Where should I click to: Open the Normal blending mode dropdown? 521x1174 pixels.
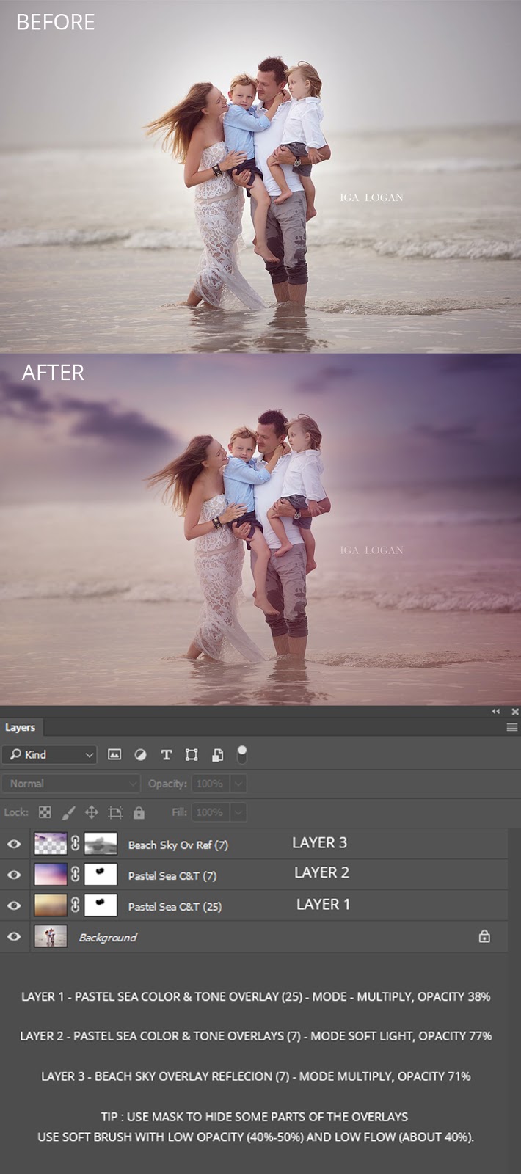pos(70,784)
